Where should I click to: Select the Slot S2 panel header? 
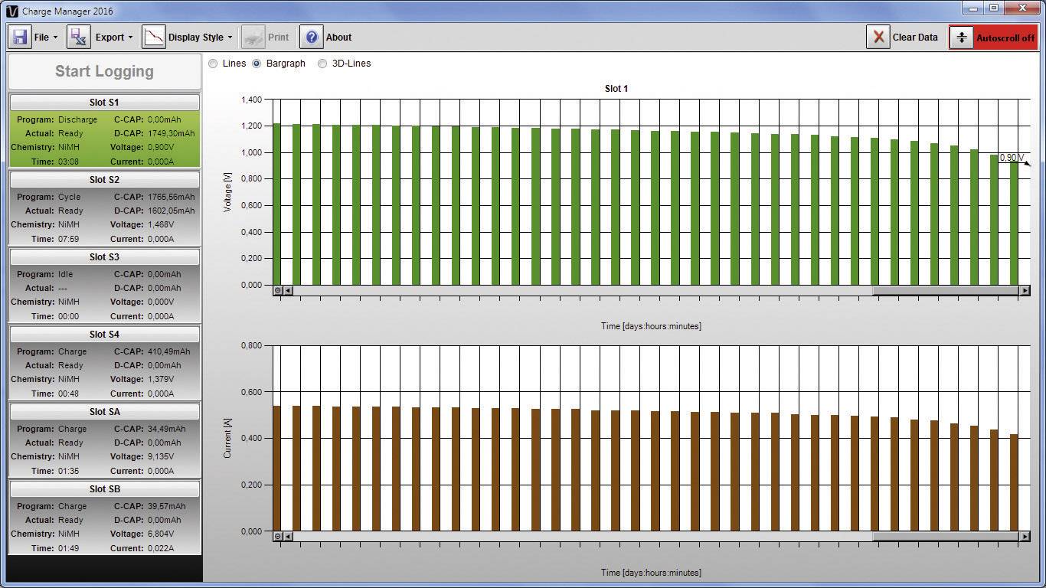pyautogui.click(x=103, y=179)
